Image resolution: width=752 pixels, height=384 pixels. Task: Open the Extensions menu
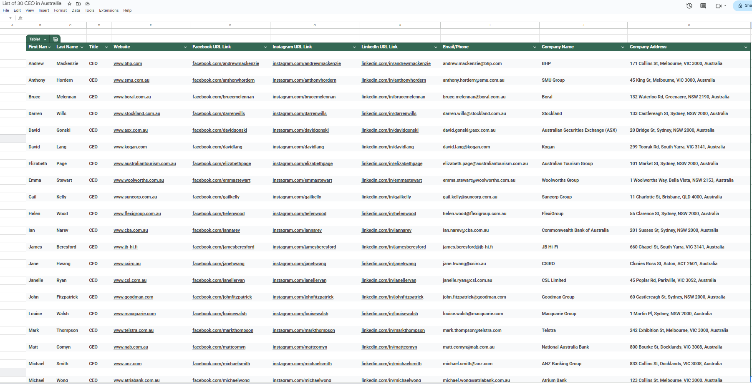coord(109,10)
